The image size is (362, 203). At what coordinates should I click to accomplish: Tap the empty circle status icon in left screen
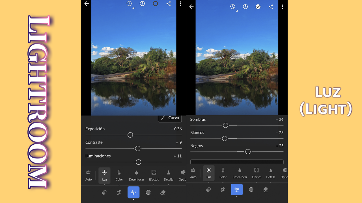(x=155, y=4)
